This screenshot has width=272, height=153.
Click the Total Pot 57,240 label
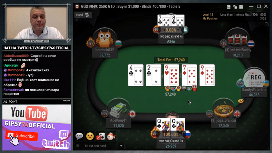pos(171,60)
